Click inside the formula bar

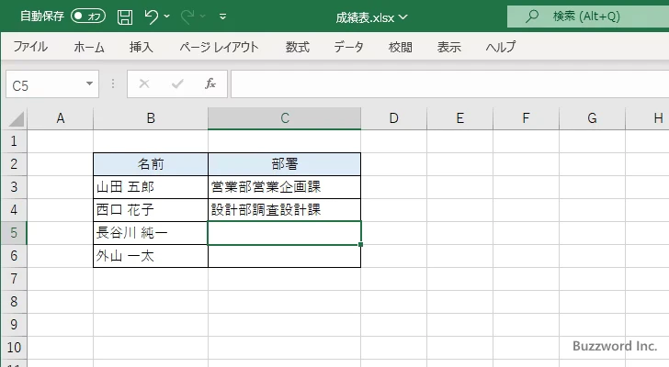coord(449,84)
